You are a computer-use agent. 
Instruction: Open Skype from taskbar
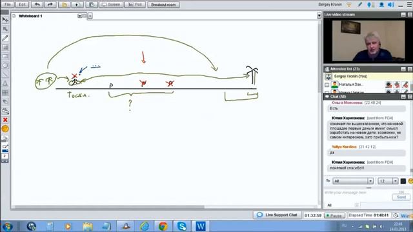(182, 226)
